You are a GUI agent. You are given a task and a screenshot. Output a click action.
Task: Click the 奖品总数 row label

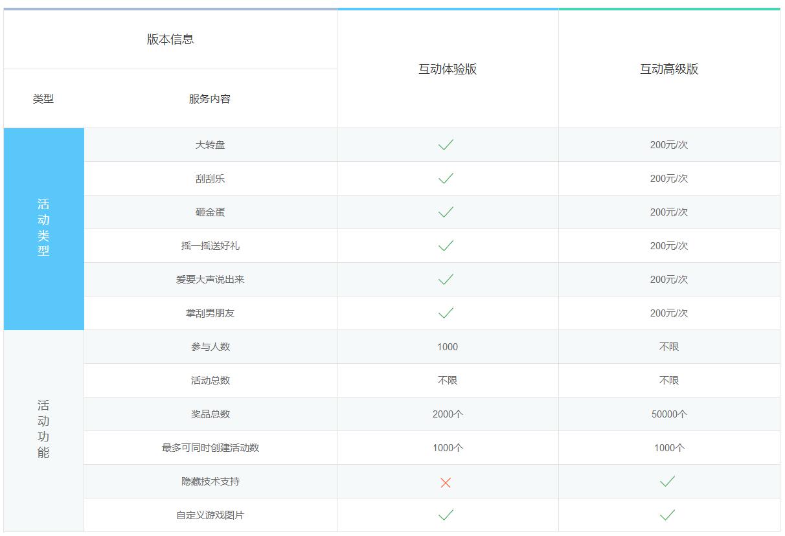coord(210,414)
